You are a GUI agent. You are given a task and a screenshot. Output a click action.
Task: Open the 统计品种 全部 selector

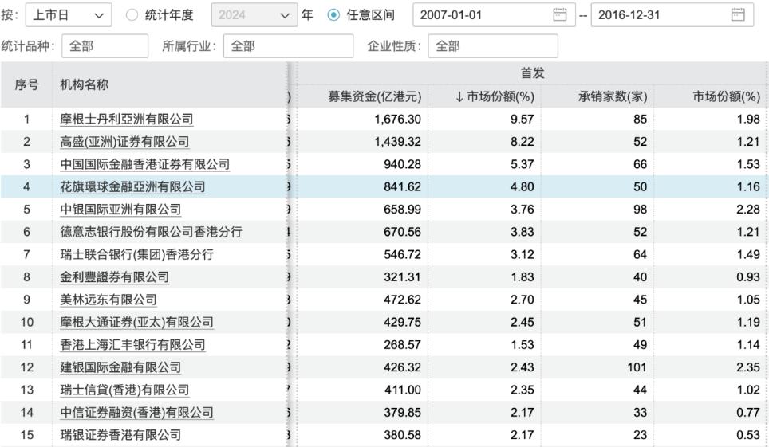(105, 46)
